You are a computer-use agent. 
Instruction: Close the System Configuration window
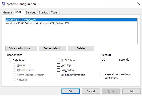[x=139, y=4]
